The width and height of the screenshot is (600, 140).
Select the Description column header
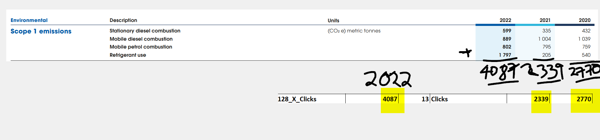coord(123,20)
